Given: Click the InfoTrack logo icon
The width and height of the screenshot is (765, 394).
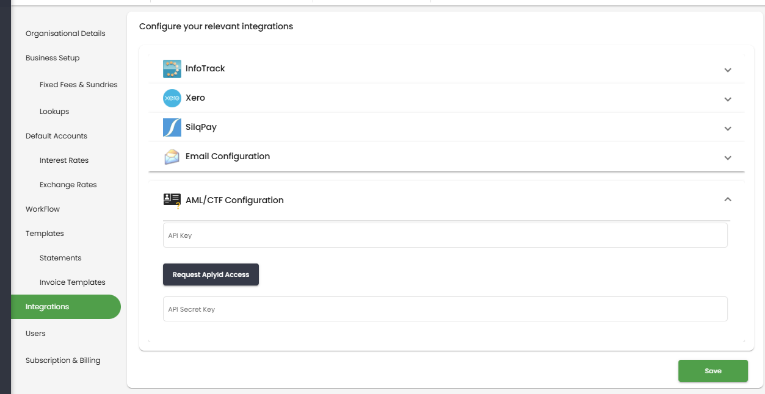Looking at the screenshot, I should (172, 69).
